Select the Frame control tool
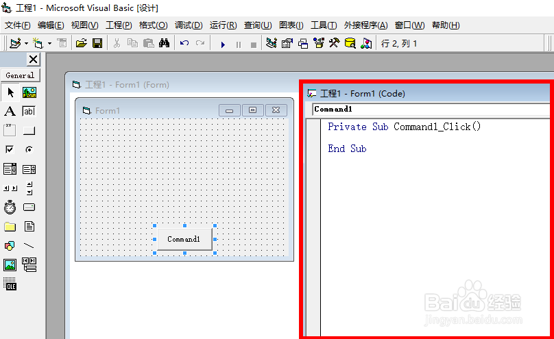554x339 pixels. (x=10, y=130)
